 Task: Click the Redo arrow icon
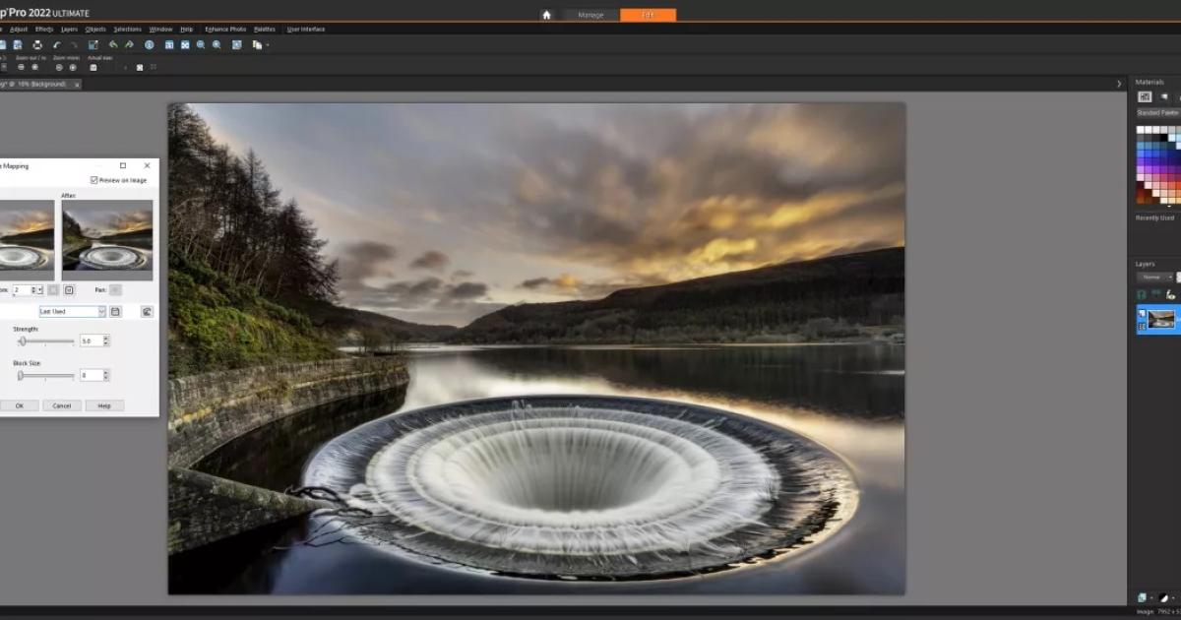pos(75,44)
